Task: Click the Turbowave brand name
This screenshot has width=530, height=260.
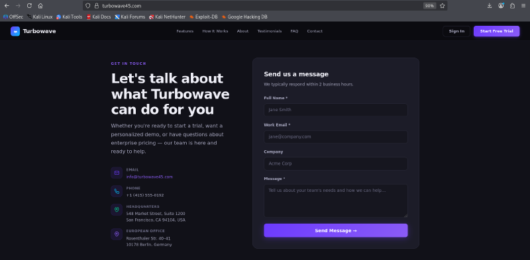Action: click(40, 31)
